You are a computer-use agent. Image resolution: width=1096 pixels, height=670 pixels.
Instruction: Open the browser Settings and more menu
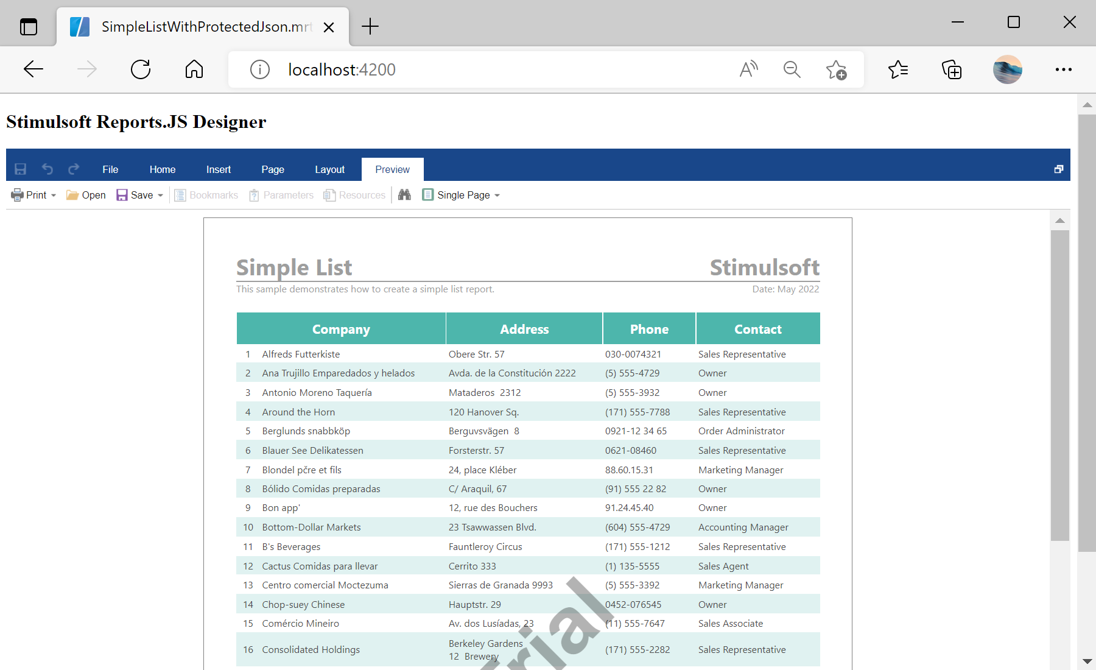1064,69
